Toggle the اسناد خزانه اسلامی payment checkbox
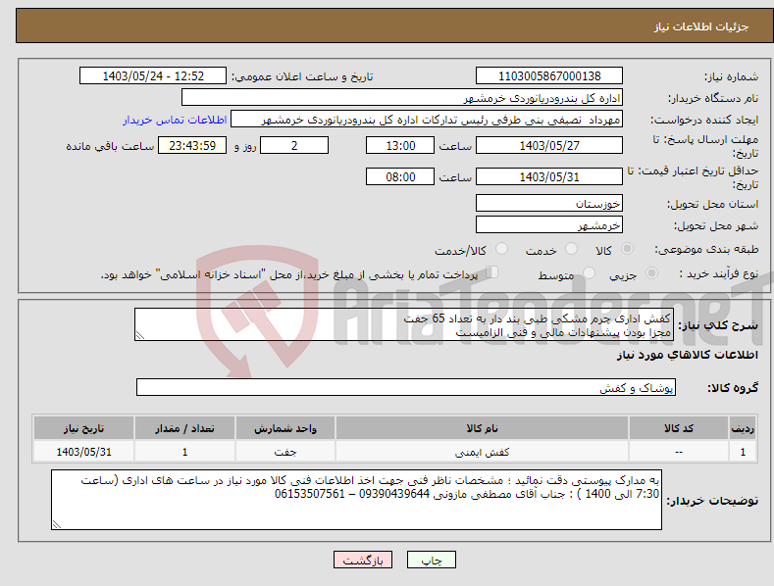This screenshot has width=774, height=586. (492, 272)
